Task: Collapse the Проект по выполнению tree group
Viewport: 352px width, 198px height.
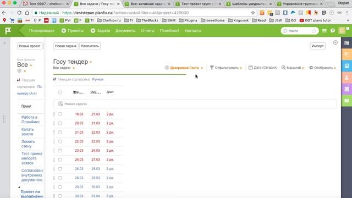Action: [x=19, y=187]
